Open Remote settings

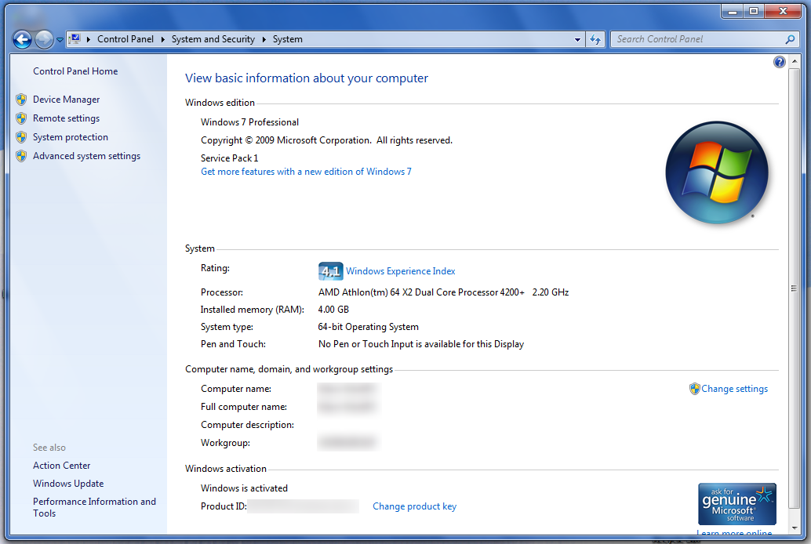click(66, 118)
